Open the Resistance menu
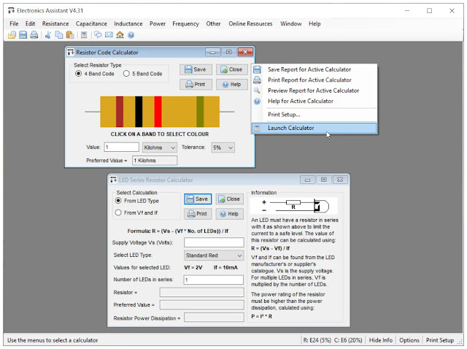Screen dimensions: 467x349 (55, 23)
